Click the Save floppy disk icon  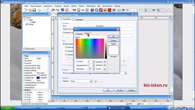[34, 10]
